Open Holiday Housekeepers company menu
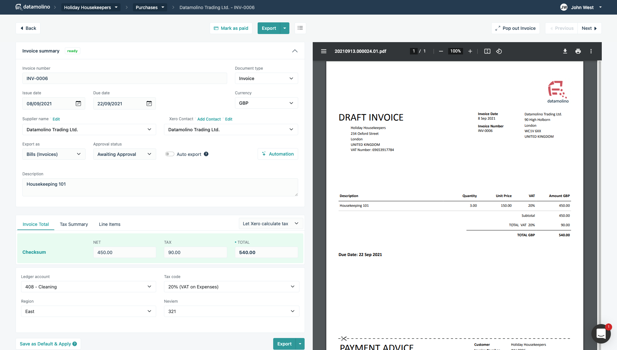 point(91,7)
